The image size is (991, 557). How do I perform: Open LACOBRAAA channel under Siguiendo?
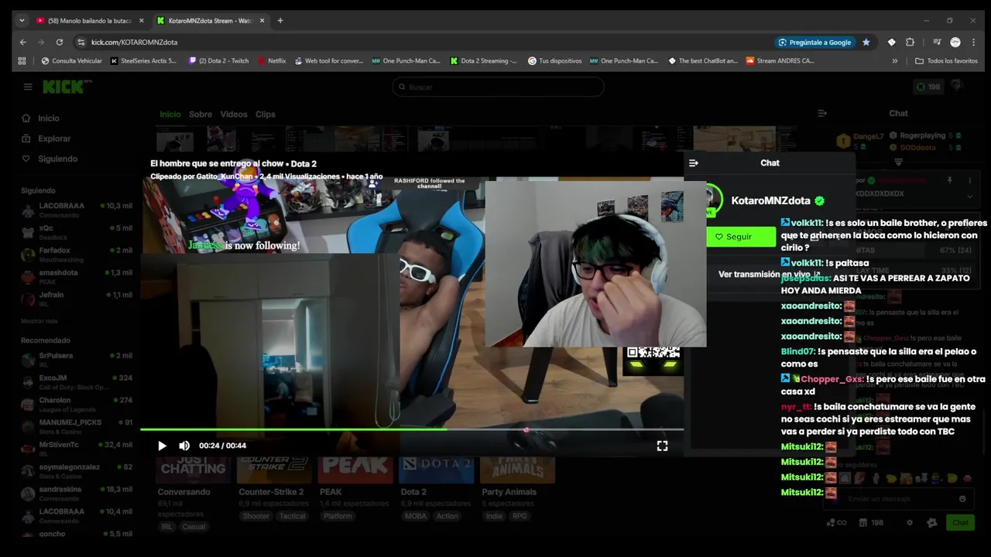click(77, 210)
